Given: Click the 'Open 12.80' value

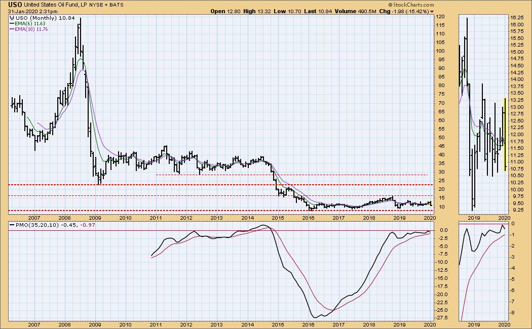Looking at the screenshot, I should (x=225, y=11).
